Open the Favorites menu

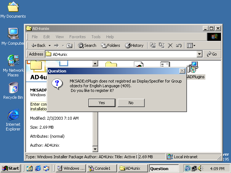[78, 37]
